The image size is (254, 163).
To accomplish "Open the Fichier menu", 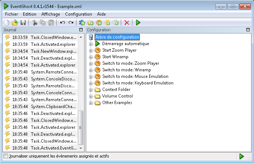I will click(12, 14).
